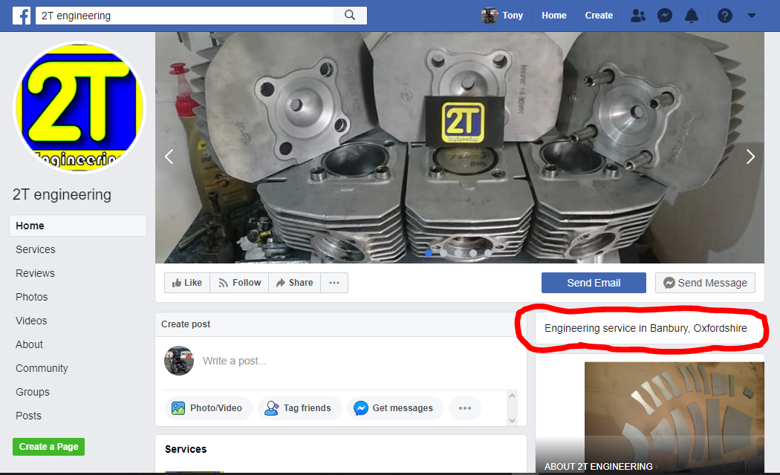780x475 pixels.
Task: Go to the Home link in top bar
Action: coord(553,16)
